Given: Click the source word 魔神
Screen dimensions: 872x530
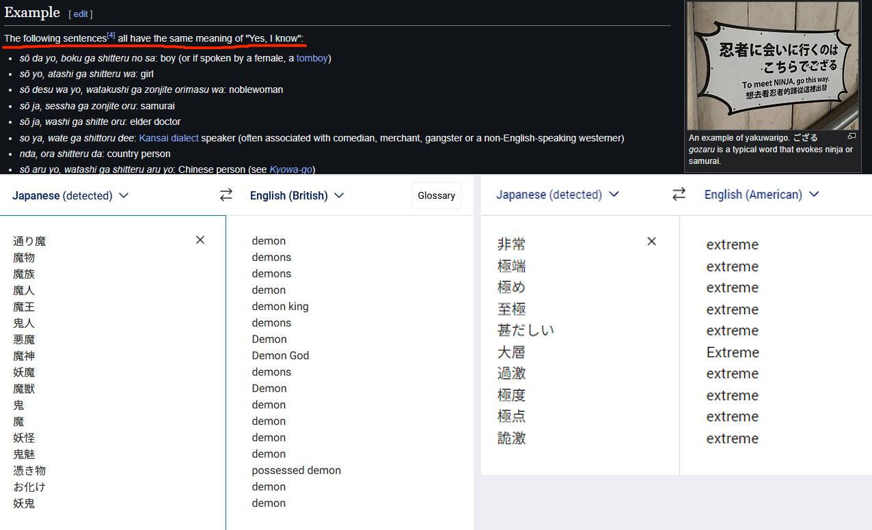Looking at the screenshot, I should 24,356.
